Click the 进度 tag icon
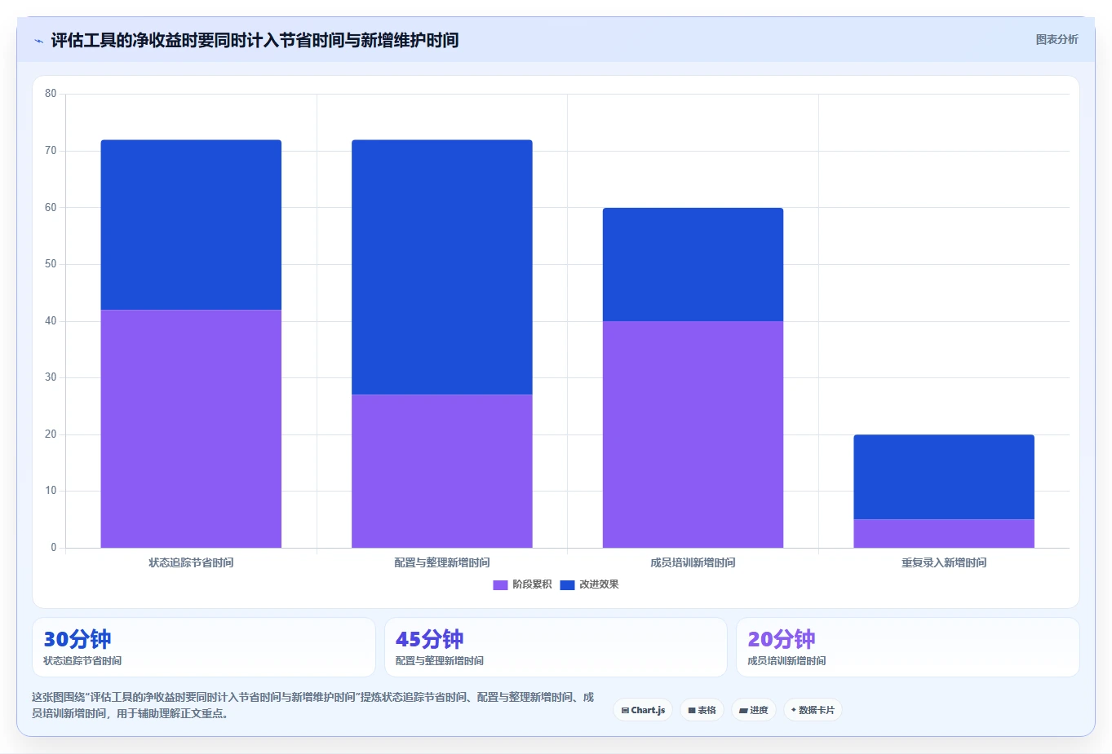This screenshot has height=754, width=1112. coord(743,711)
